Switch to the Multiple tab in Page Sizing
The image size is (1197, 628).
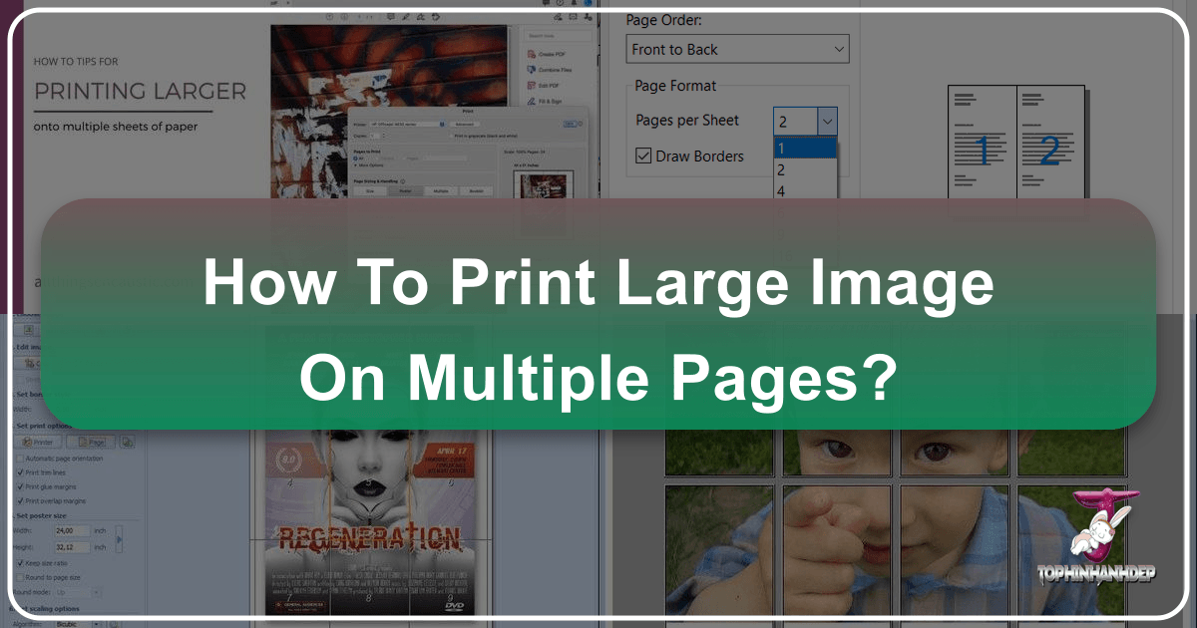coord(441,191)
